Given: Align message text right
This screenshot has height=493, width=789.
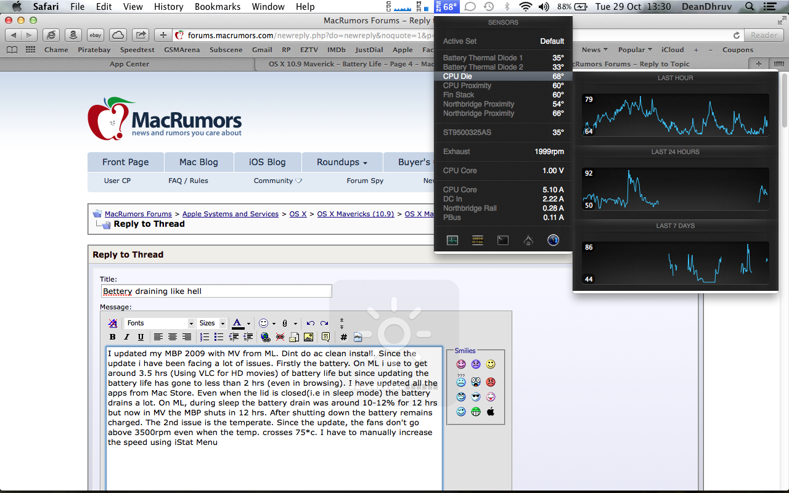Looking at the screenshot, I should [x=187, y=337].
